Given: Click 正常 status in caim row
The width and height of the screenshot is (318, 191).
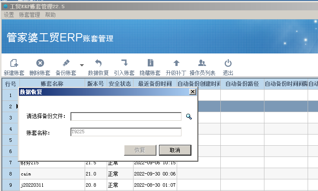Looking at the screenshot, I should coord(120,174).
